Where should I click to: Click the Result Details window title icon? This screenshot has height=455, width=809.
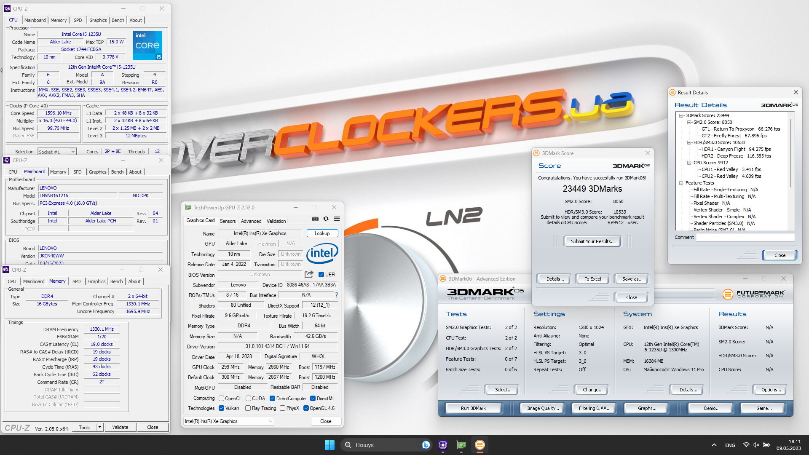(x=672, y=92)
